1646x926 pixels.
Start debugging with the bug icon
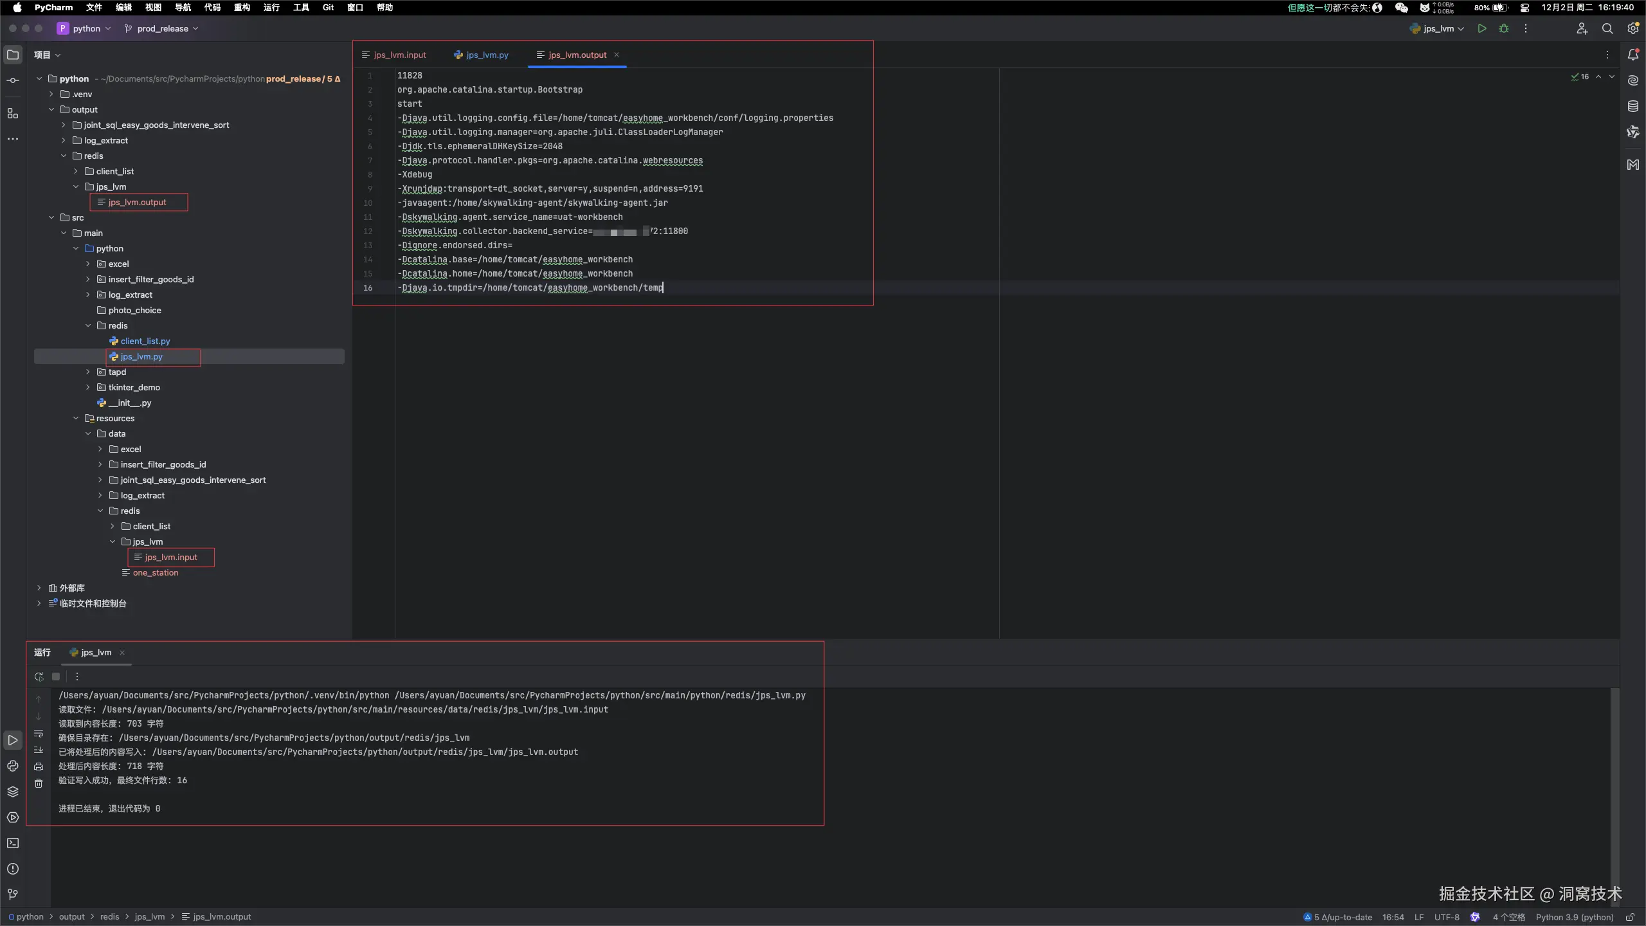pos(1504,28)
